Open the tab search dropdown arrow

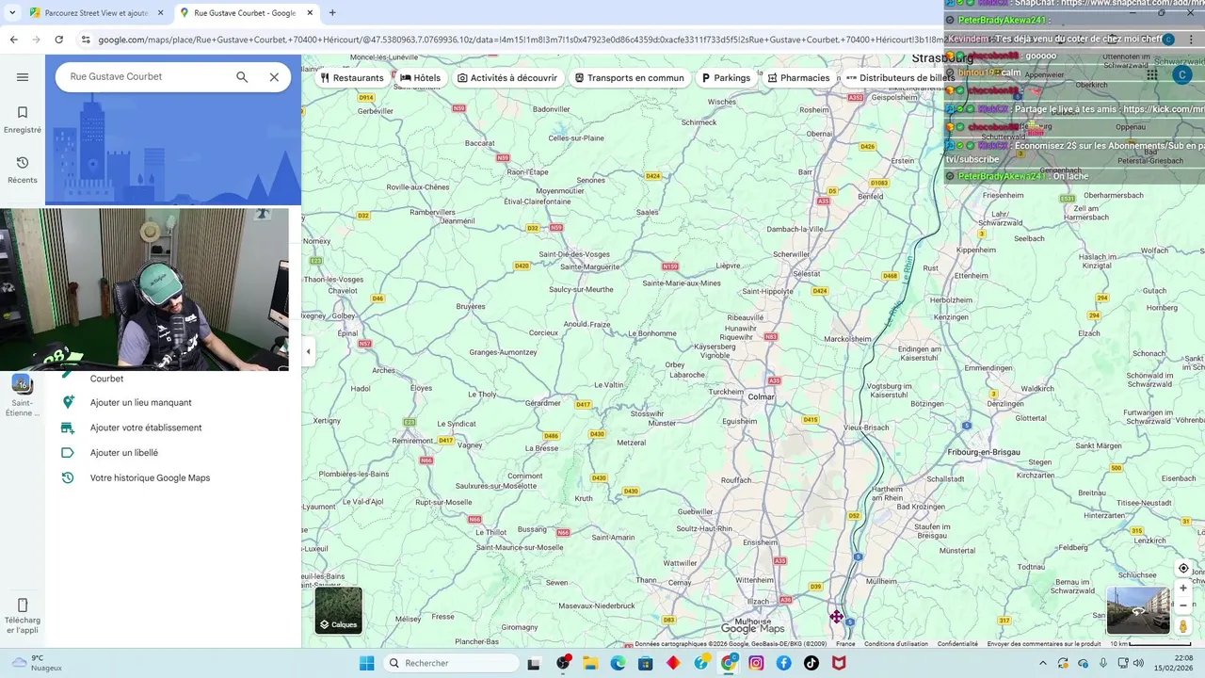point(12,13)
